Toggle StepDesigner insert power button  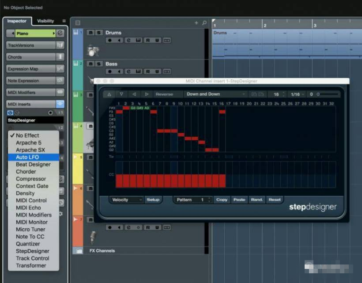coord(10,113)
